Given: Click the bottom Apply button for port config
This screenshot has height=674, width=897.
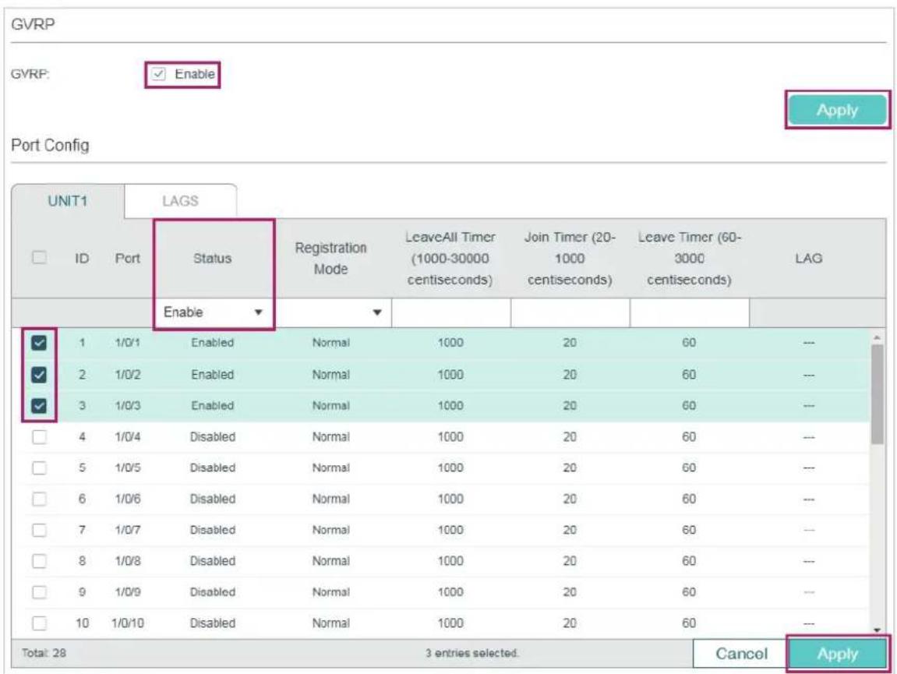Looking at the screenshot, I should (x=837, y=654).
